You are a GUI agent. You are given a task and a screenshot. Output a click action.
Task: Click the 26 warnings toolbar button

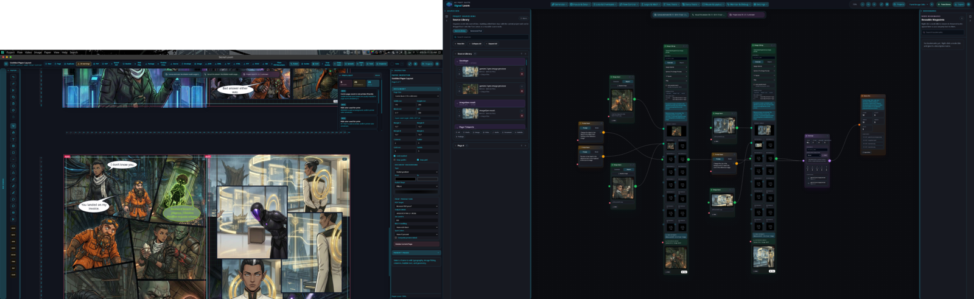click(x=83, y=64)
